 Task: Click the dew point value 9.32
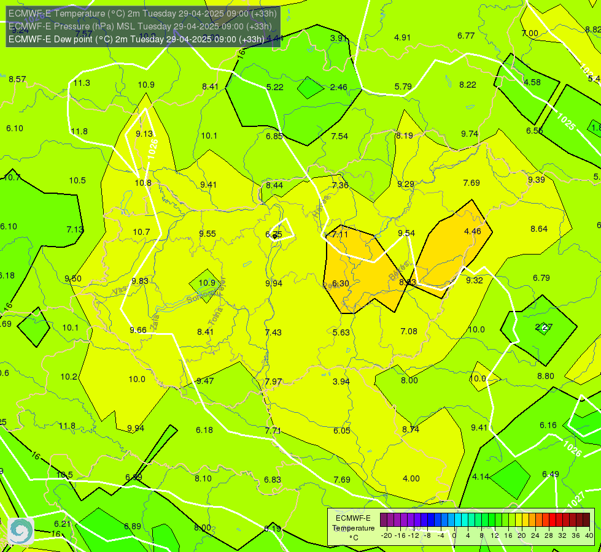point(475,280)
